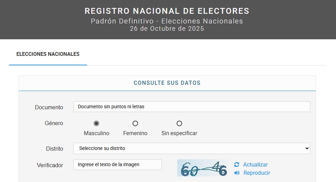Choose the Sin especificar radio option
The height and width of the screenshot is (182, 336).
(179, 123)
